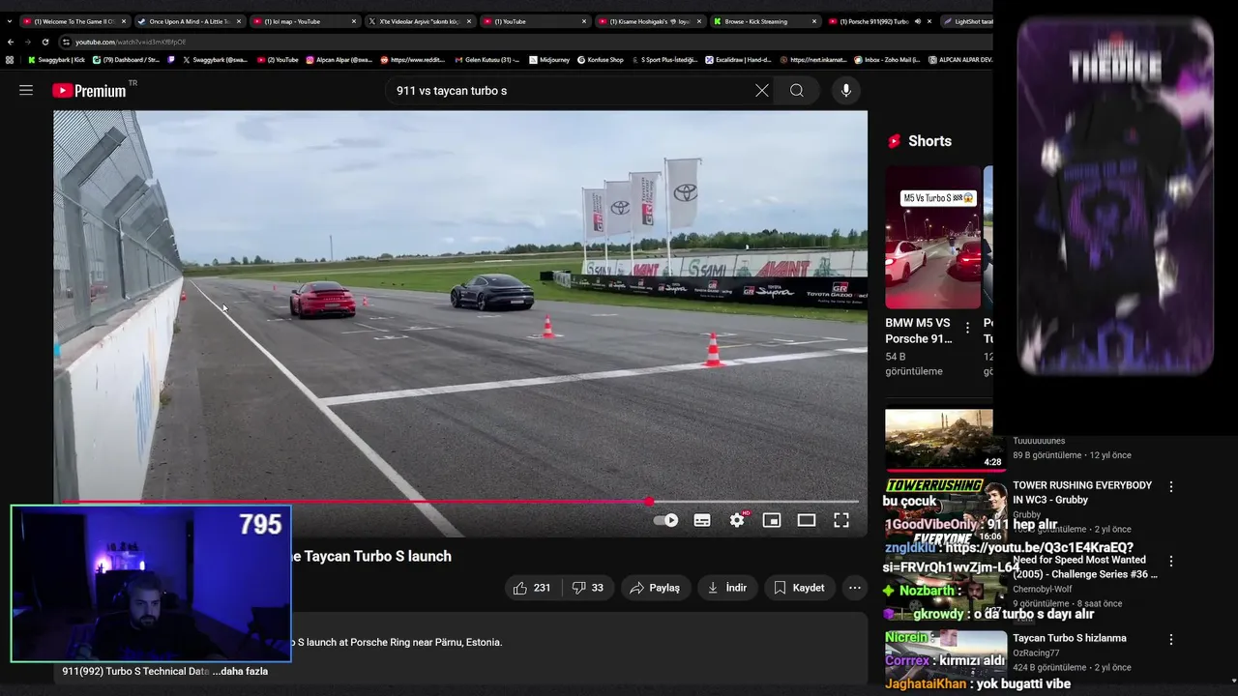Click the magnifier search button
Image resolution: width=1238 pixels, height=696 pixels.
click(797, 90)
